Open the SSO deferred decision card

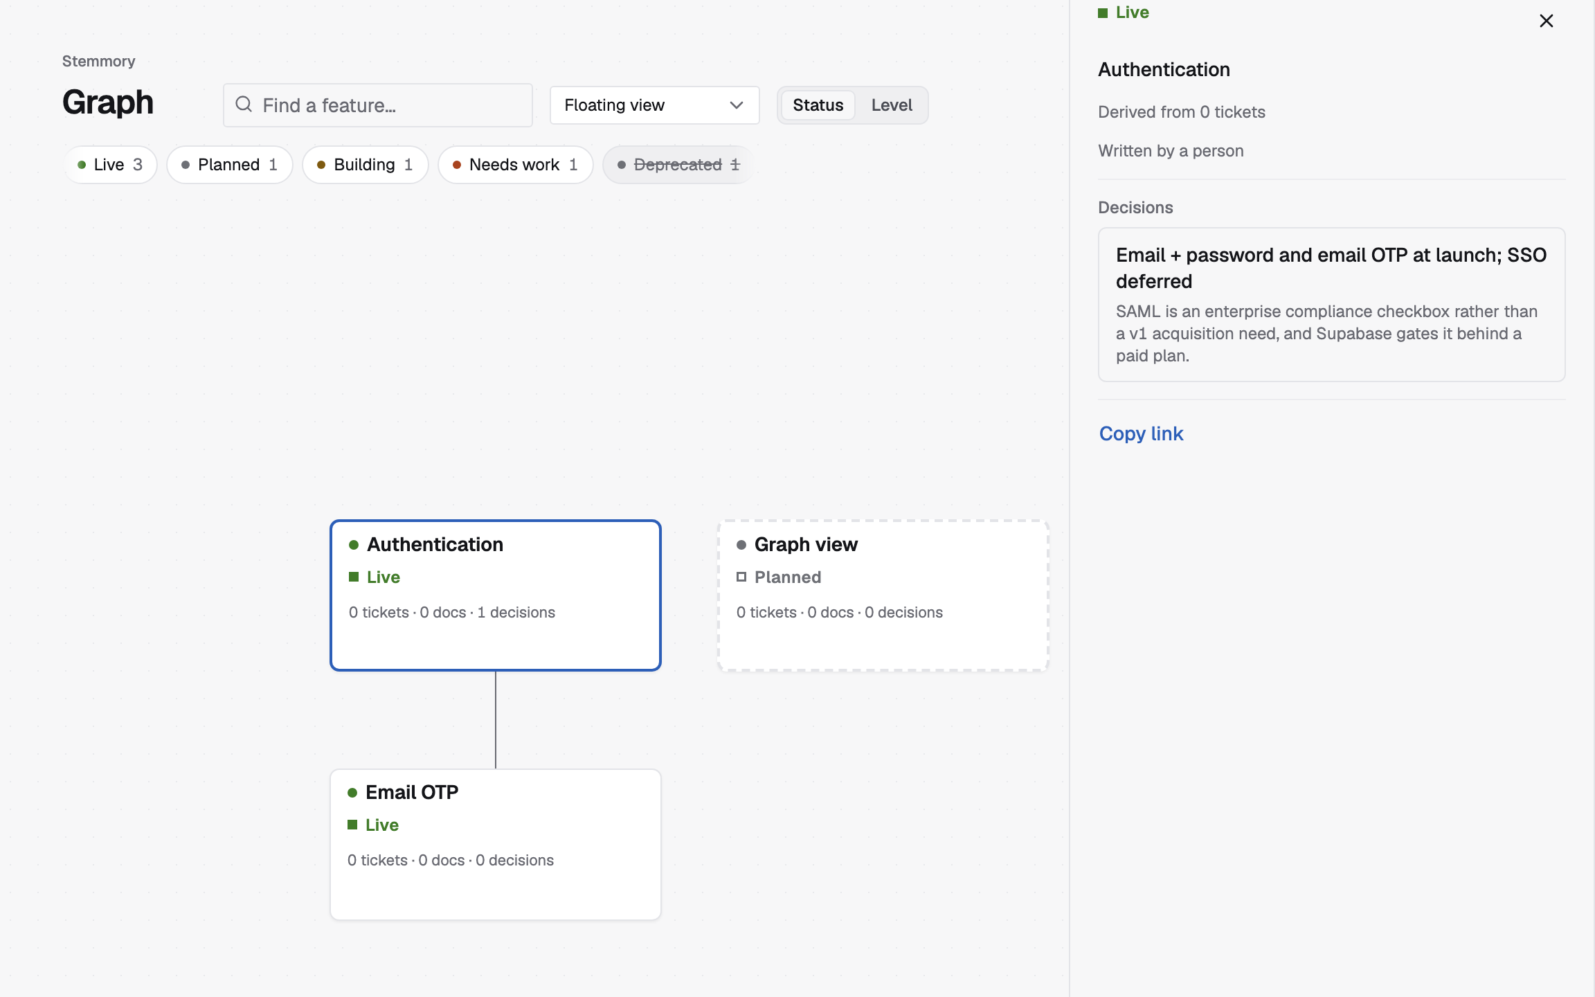1331,305
